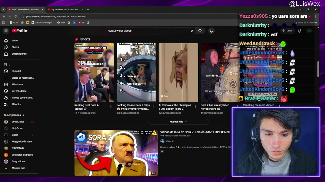Screen dimensions: 325x182
Task: Open browser three-dot menu
Action: tap(316, 16)
